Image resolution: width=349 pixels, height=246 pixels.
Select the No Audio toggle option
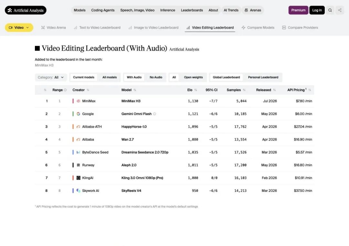click(156, 77)
